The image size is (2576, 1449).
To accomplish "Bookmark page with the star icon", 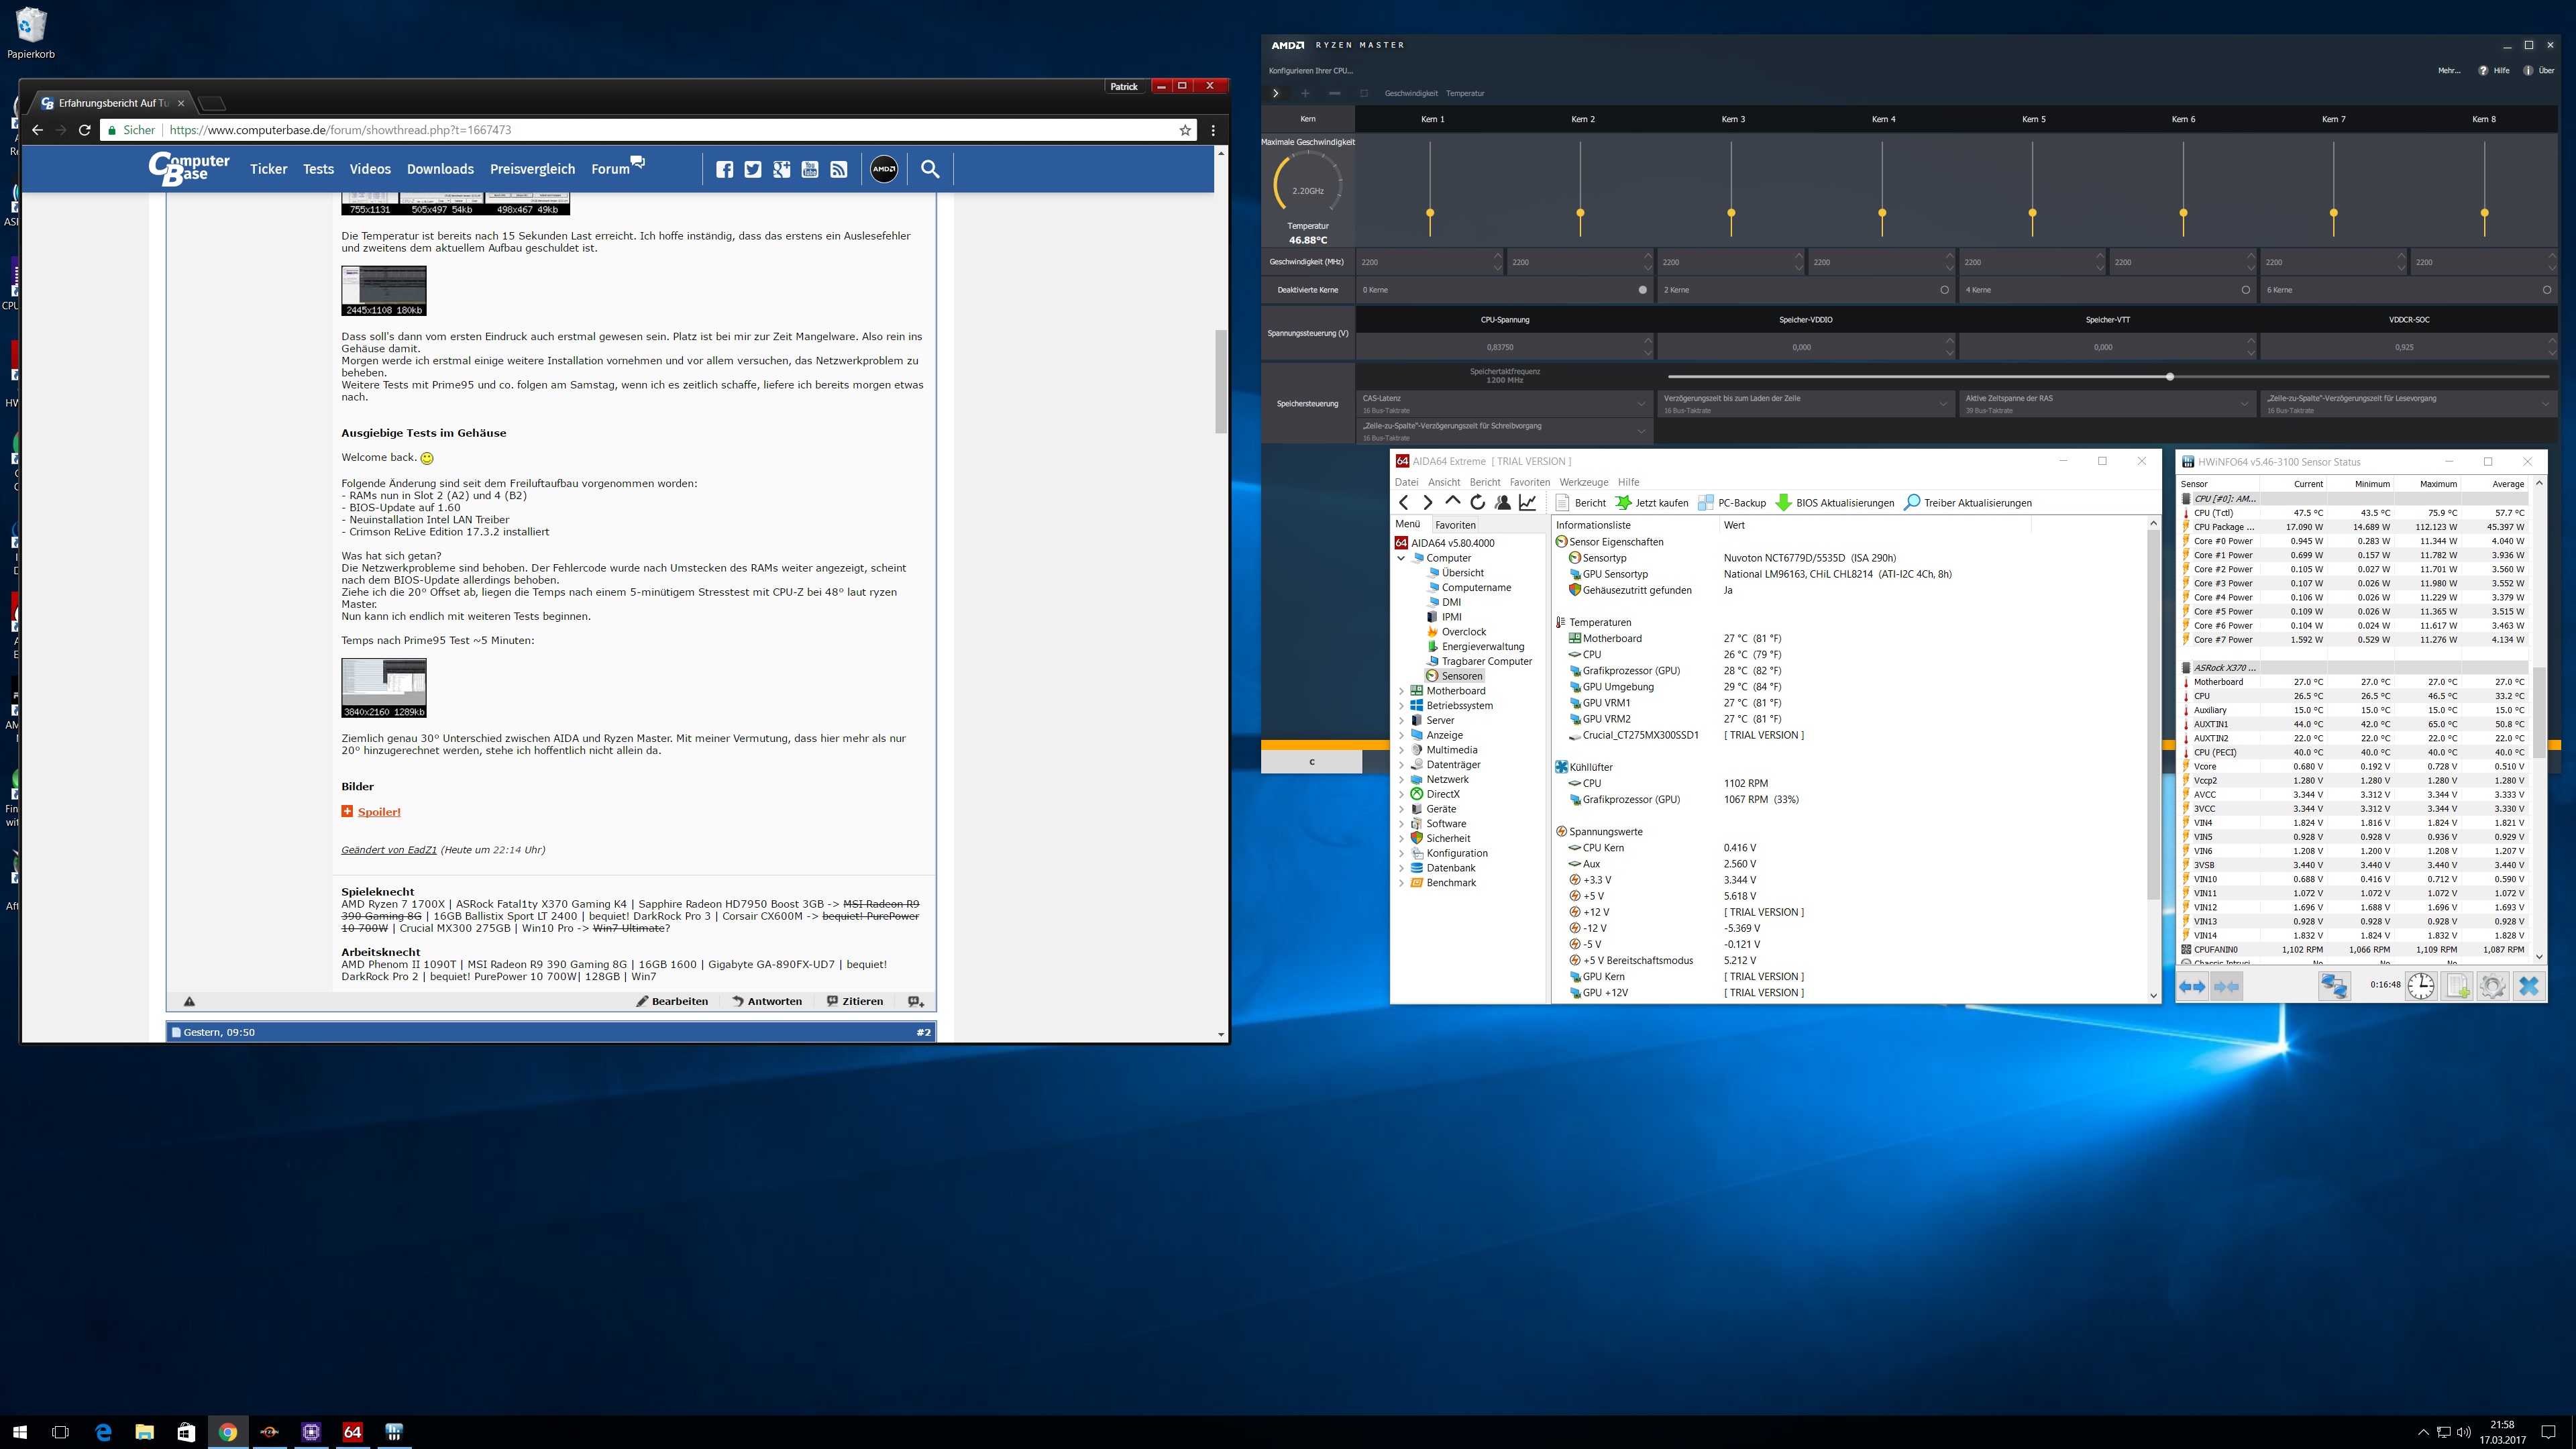I will tap(1185, 130).
